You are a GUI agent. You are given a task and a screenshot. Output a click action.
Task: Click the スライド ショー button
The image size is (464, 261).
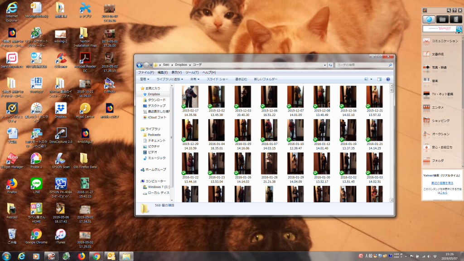[x=217, y=79]
